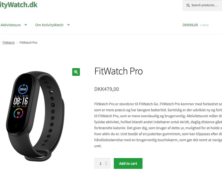
Task: Click the FitWatch Pro product title
Action: (x=119, y=71)
